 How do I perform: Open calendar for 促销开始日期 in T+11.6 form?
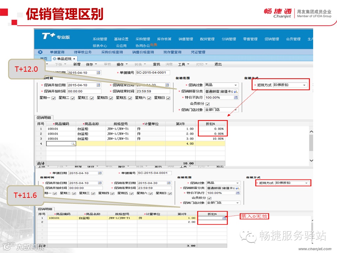click(100, 183)
